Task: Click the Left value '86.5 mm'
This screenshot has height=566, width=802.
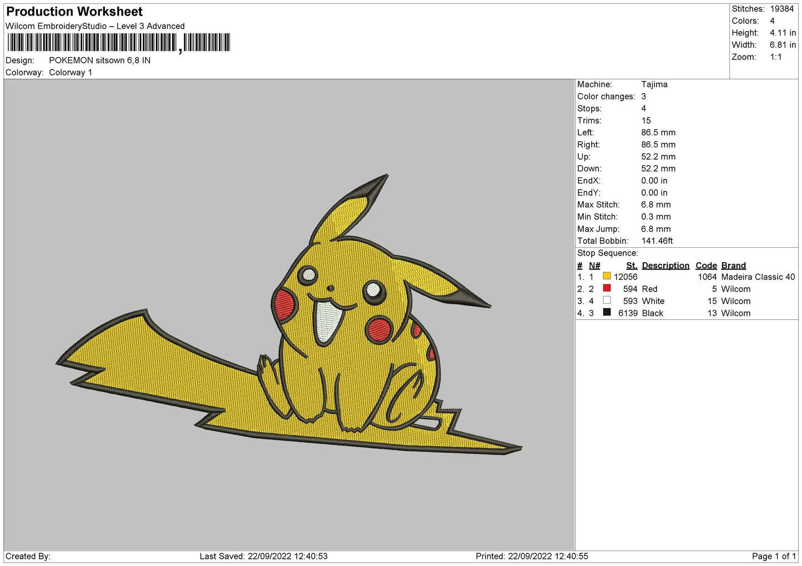Action: coord(658,132)
